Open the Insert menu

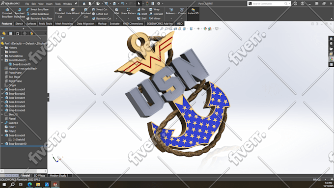coord(49,4)
